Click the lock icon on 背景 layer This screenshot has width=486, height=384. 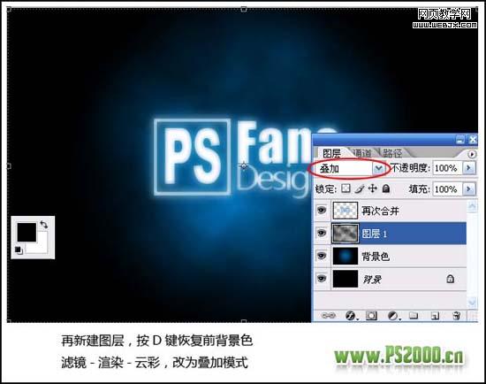pos(450,279)
